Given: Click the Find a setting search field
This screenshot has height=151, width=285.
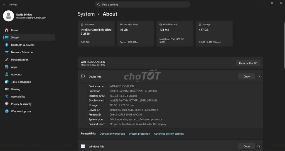Looking at the screenshot, I should click(x=142, y=4).
